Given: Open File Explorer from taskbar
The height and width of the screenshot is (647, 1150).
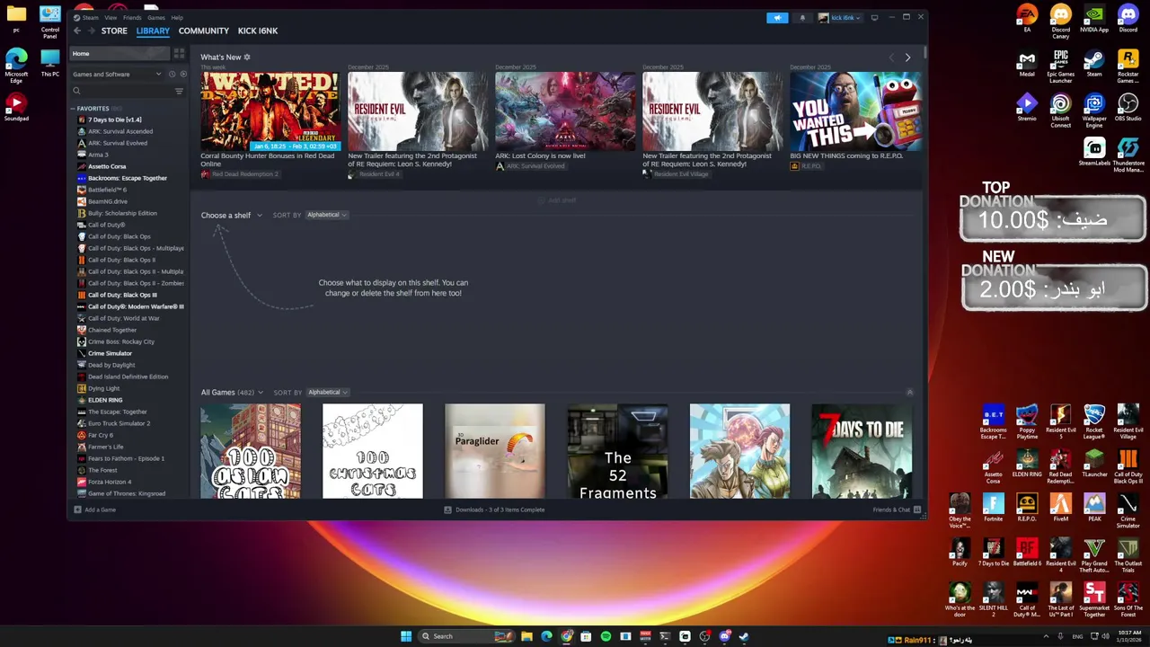Looking at the screenshot, I should (x=526, y=636).
